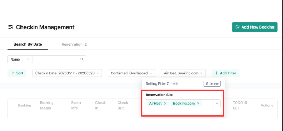Click the Setting Filter Criteria label

[162, 84]
